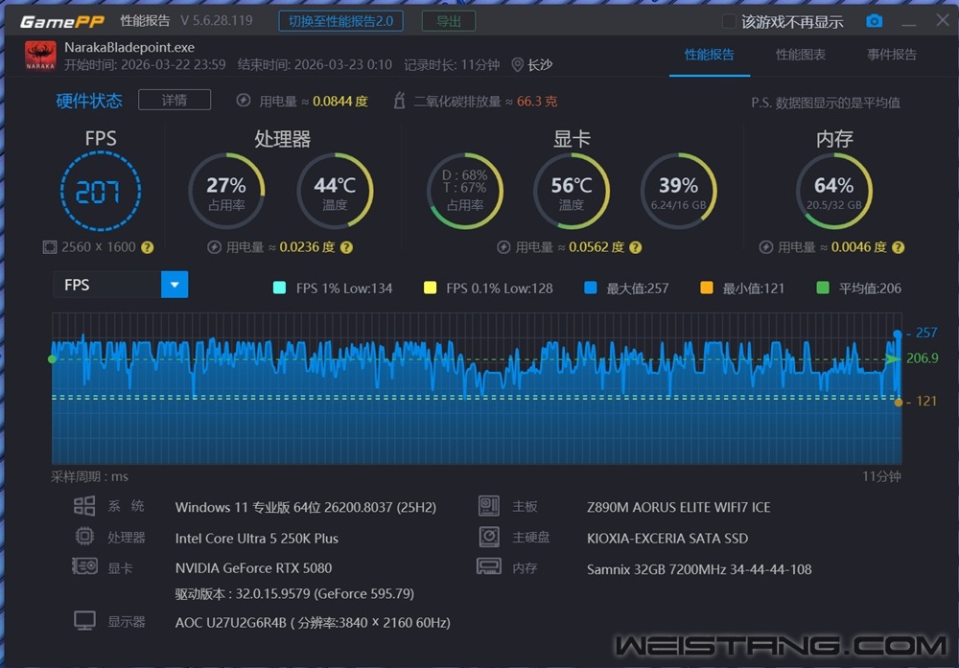This screenshot has height=668, width=959.
Task: Click the camera screenshot icon
Action: click(x=874, y=21)
